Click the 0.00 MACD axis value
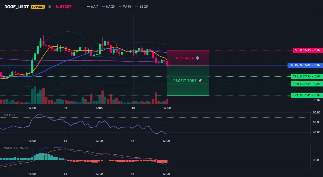This screenshot has width=323, height=177. tap(316, 160)
